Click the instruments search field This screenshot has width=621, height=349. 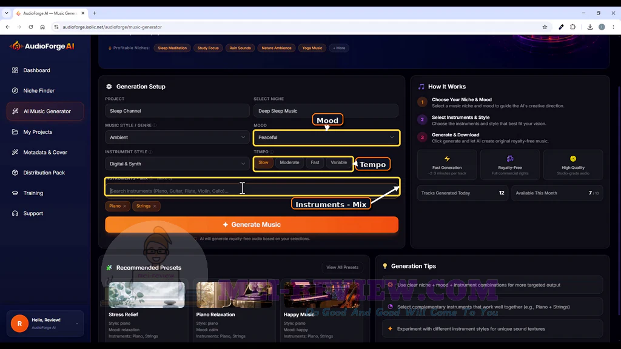252,190
